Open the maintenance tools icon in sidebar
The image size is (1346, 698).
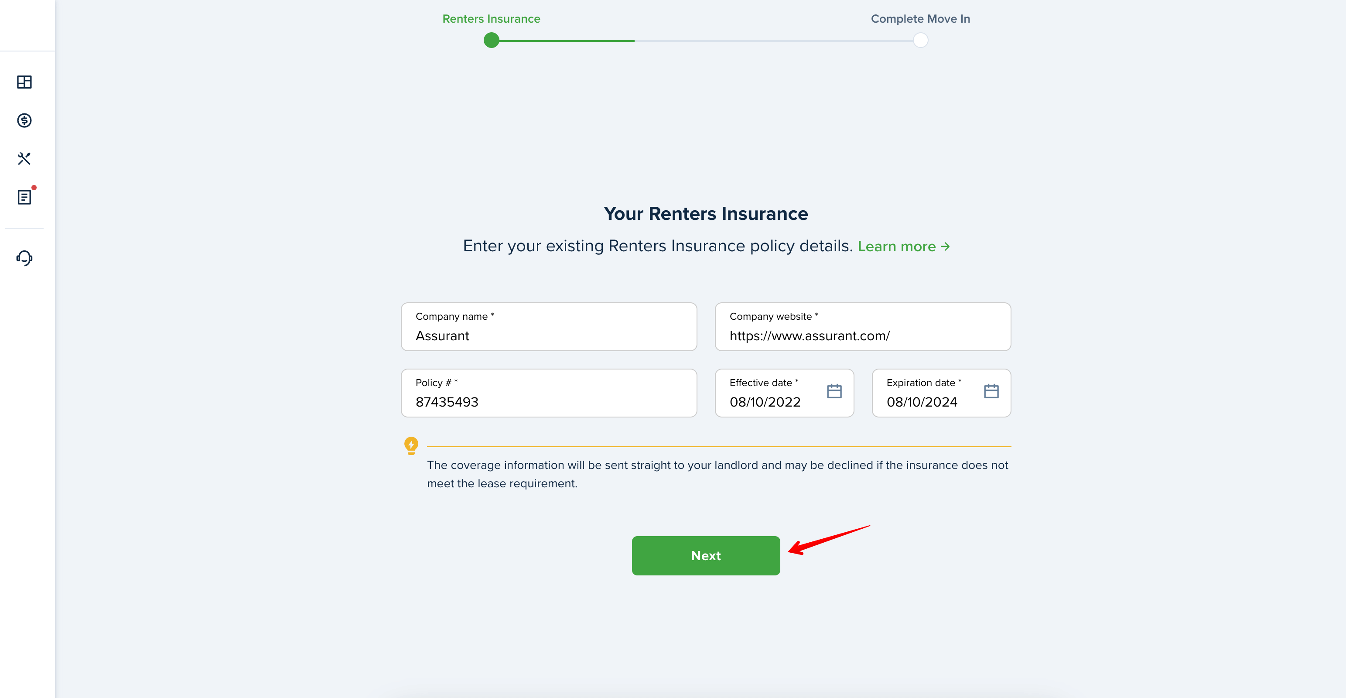[24, 159]
